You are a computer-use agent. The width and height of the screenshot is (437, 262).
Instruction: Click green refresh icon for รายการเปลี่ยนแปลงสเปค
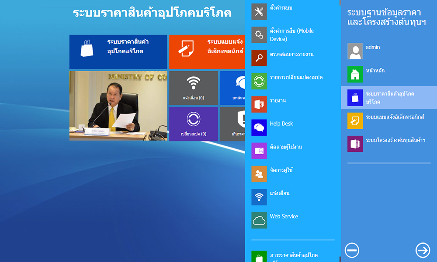[x=259, y=81]
